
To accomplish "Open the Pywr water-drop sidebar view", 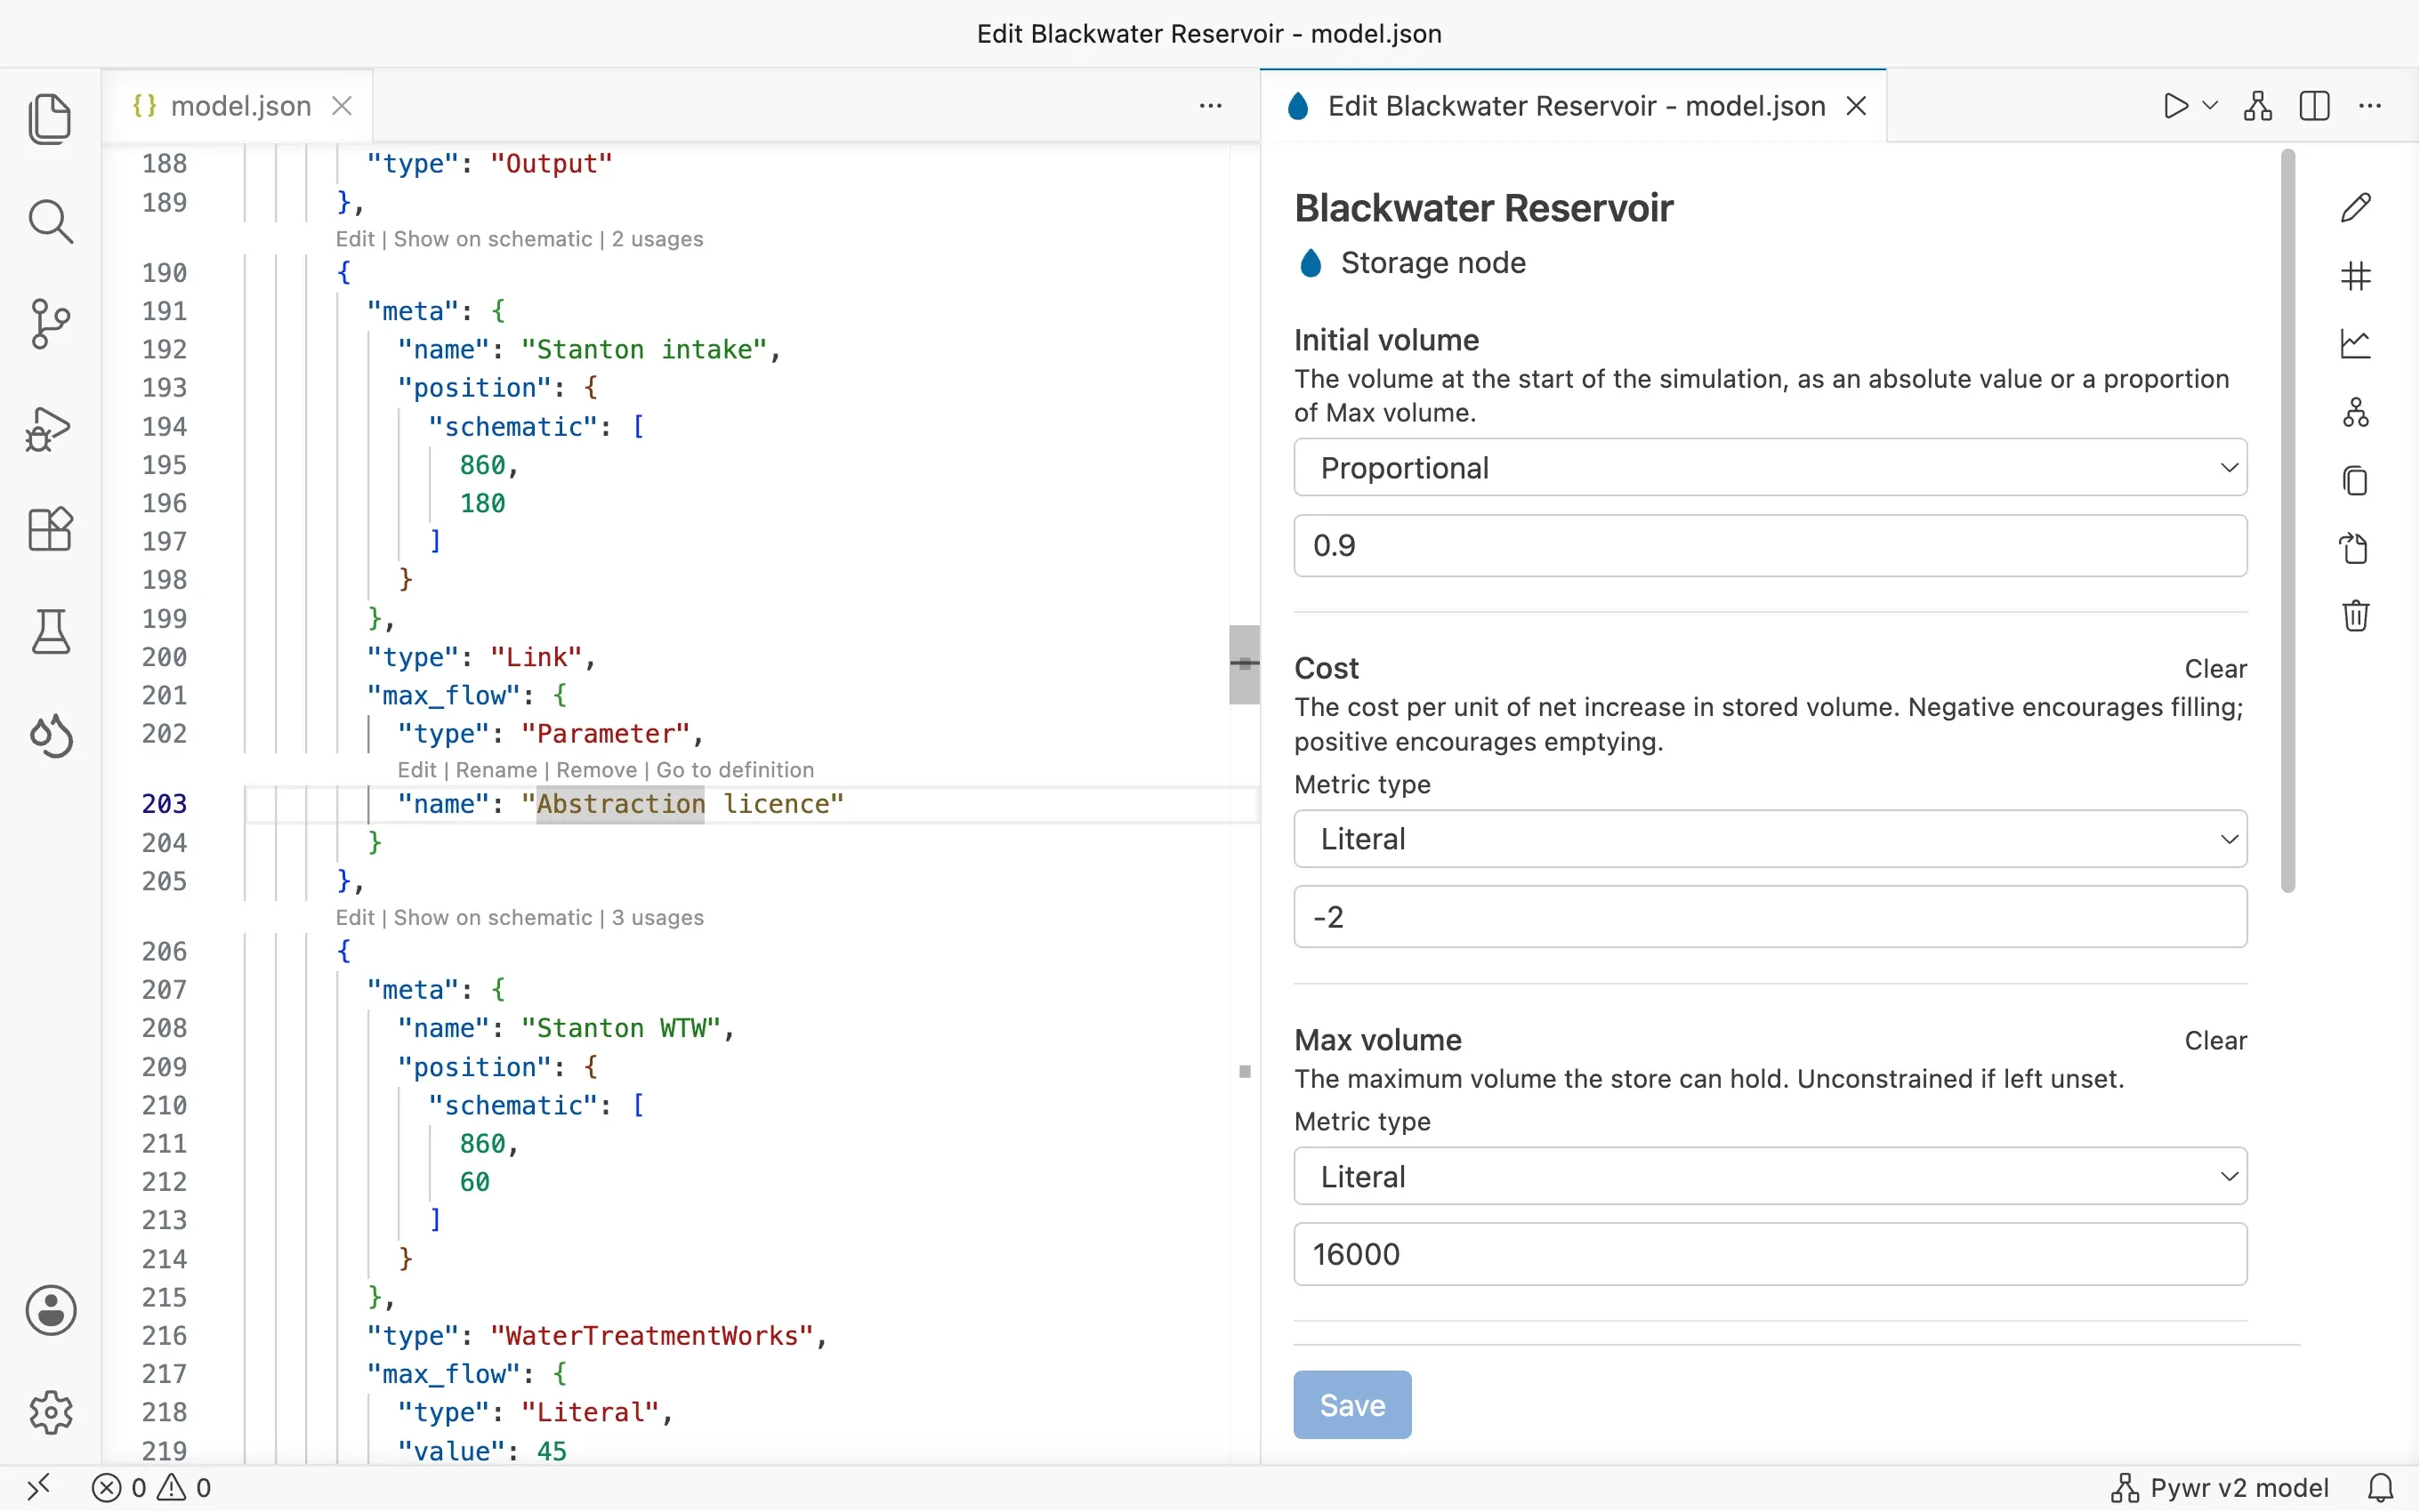I will click(x=50, y=735).
